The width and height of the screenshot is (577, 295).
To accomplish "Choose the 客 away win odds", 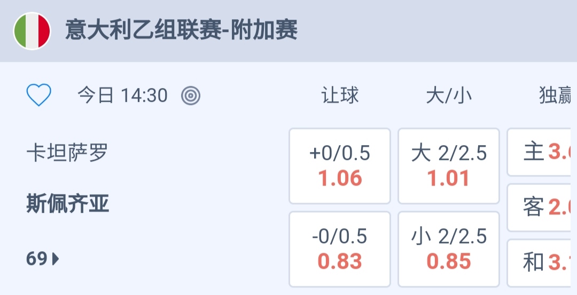I will pos(542,208).
